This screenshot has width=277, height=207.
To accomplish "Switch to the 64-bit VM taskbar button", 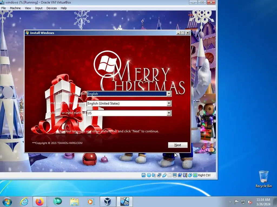I will pyautogui.click(x=124, y=202).
